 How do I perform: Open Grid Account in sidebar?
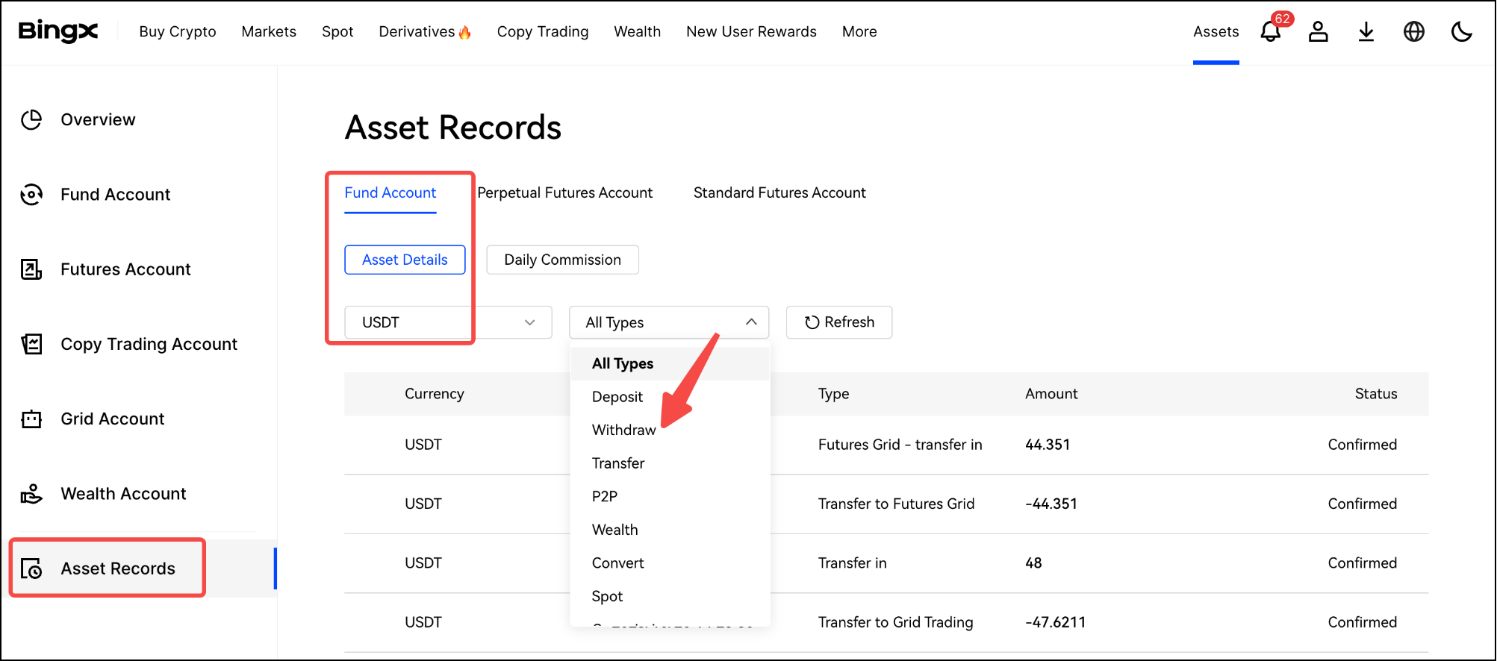112,419
